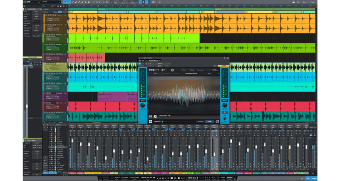Image resolution: width=340 pixels, height=181 pixels.
Task: Open the automation Display dropdown
Action: point(37,36)
